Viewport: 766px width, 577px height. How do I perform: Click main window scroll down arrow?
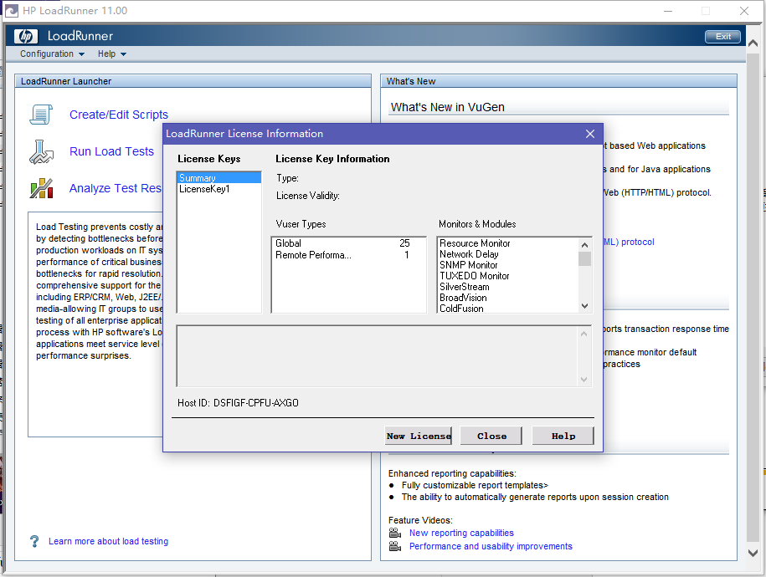pos(753,553)
